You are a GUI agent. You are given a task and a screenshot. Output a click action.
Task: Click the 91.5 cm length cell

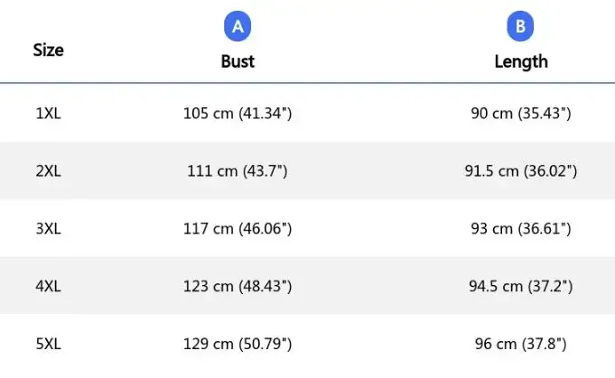(520, 171)
